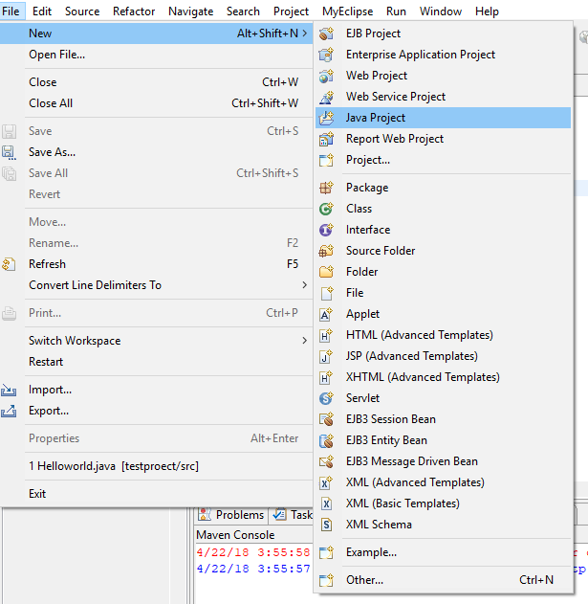Viewport: 588px width, 604px height.
Task: Expand the New submenu arrow
Action: 305,34
